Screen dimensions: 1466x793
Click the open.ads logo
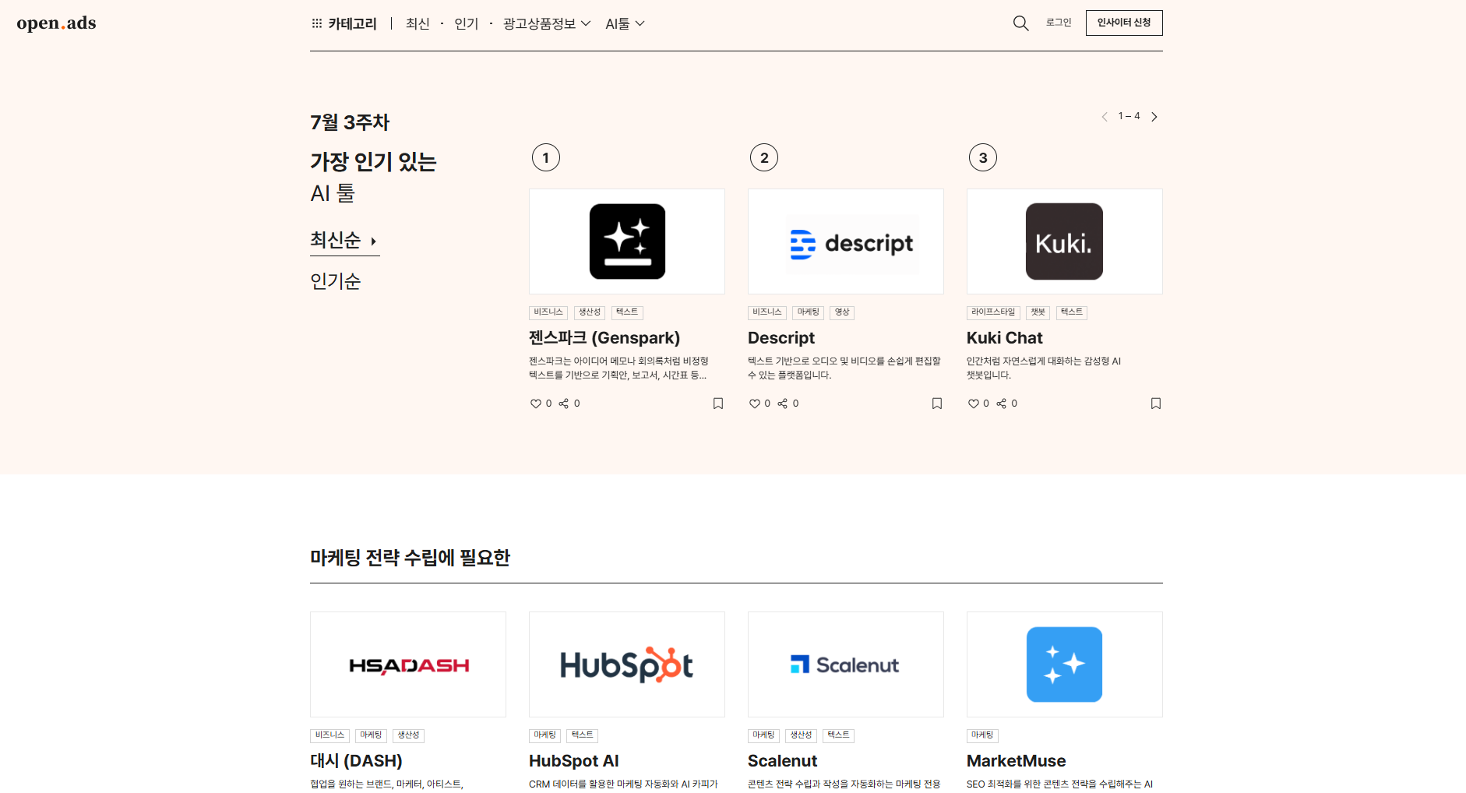[x=56, y=23]
